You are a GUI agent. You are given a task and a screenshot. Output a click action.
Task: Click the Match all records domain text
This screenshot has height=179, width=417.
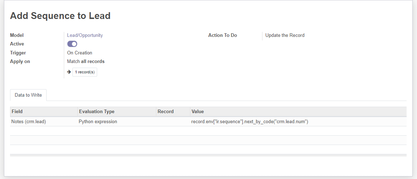point(86,61)
